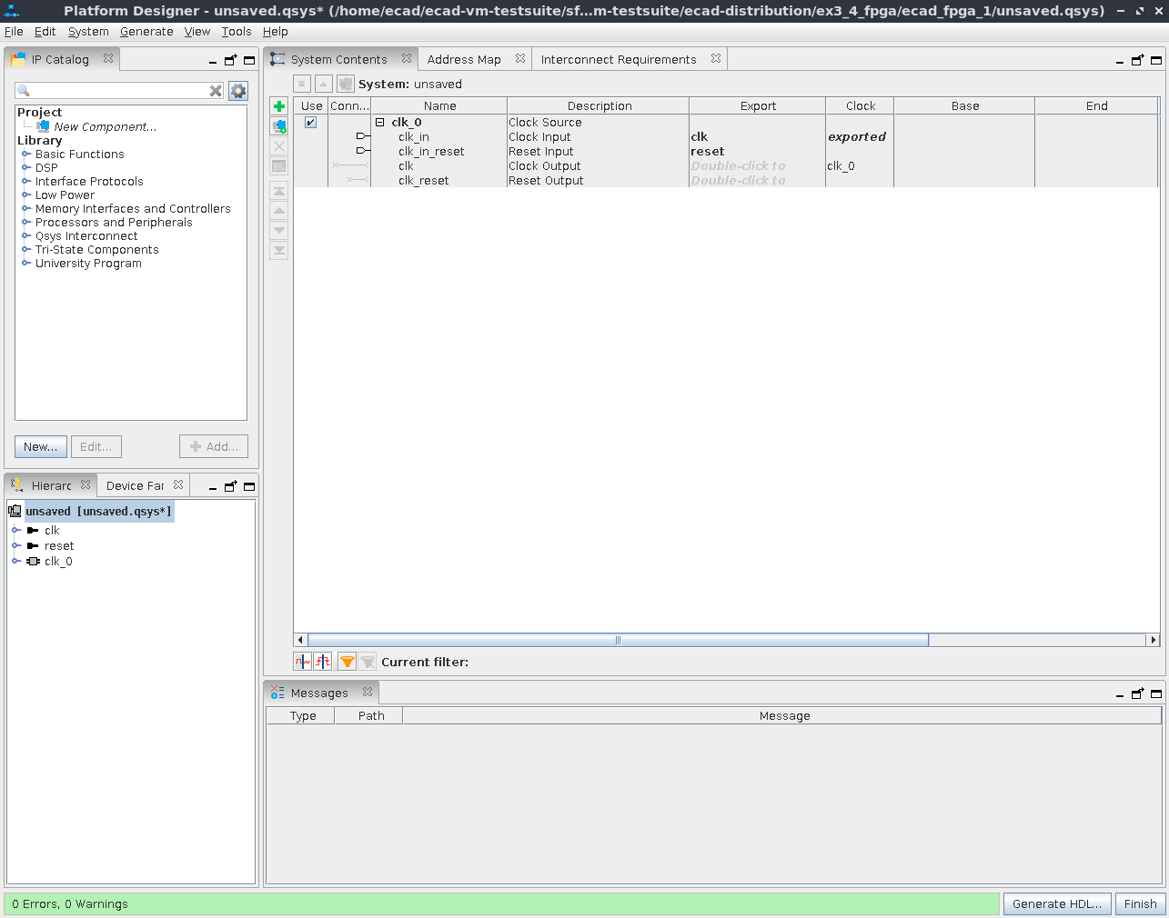Click the IP Catalog search settings gear icon
Viewport: 1169px width, 918px height.
click(238, 91)
